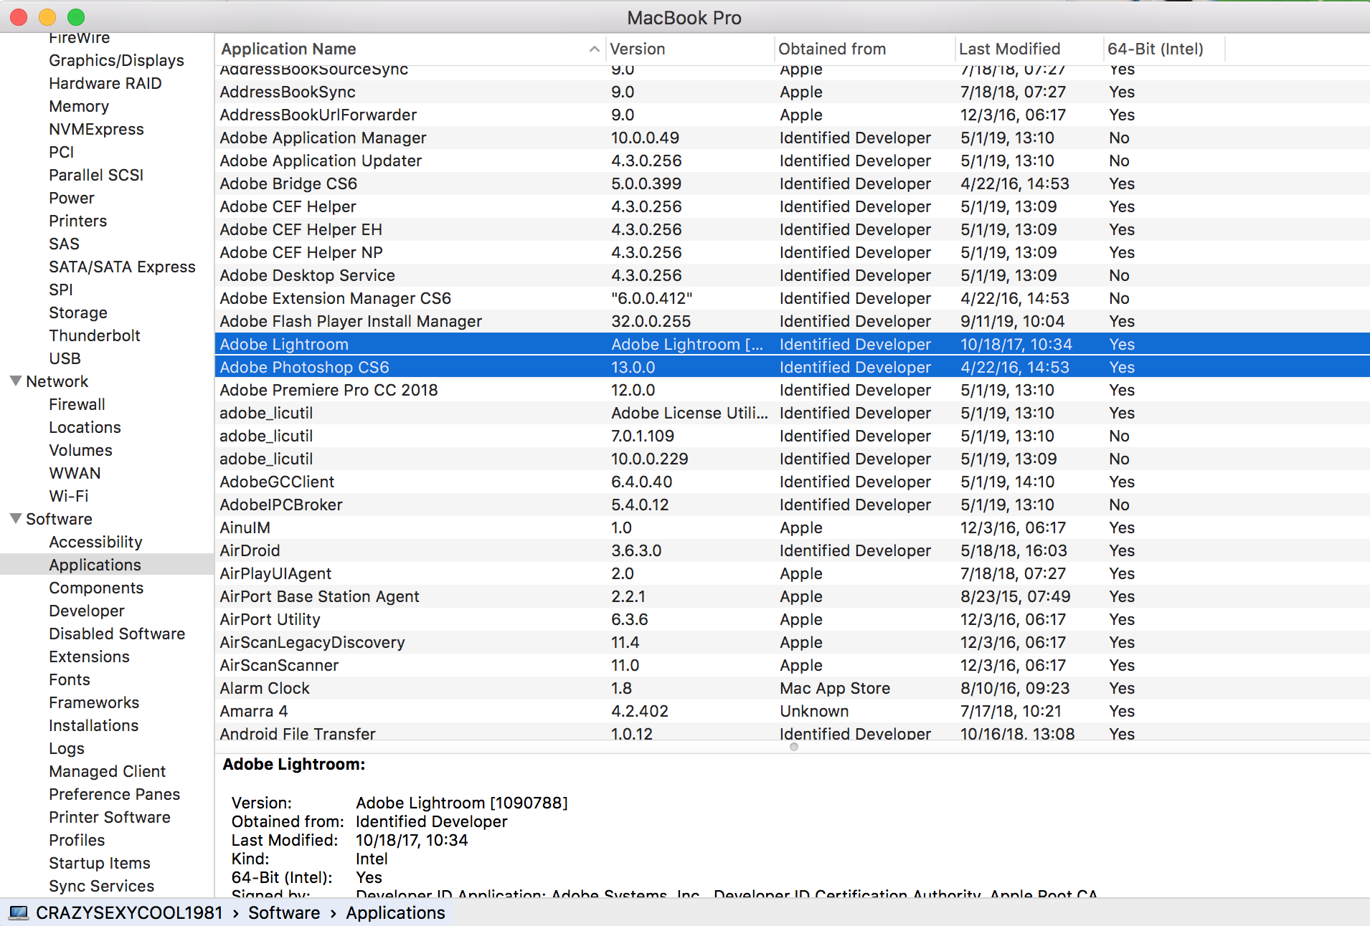The height and width of the screenshot is (926, 1370).
Task: Select AdobeIPCBroker row
Action: 793,505
